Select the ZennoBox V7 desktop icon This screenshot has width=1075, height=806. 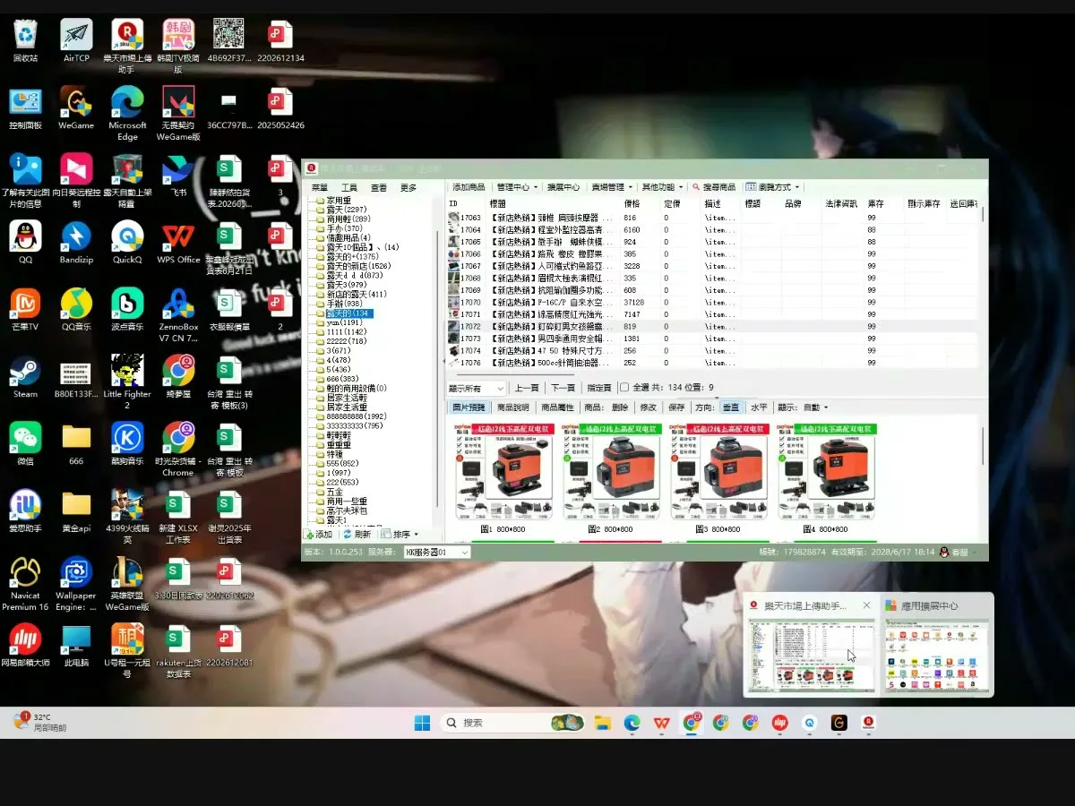click(178, 315)
